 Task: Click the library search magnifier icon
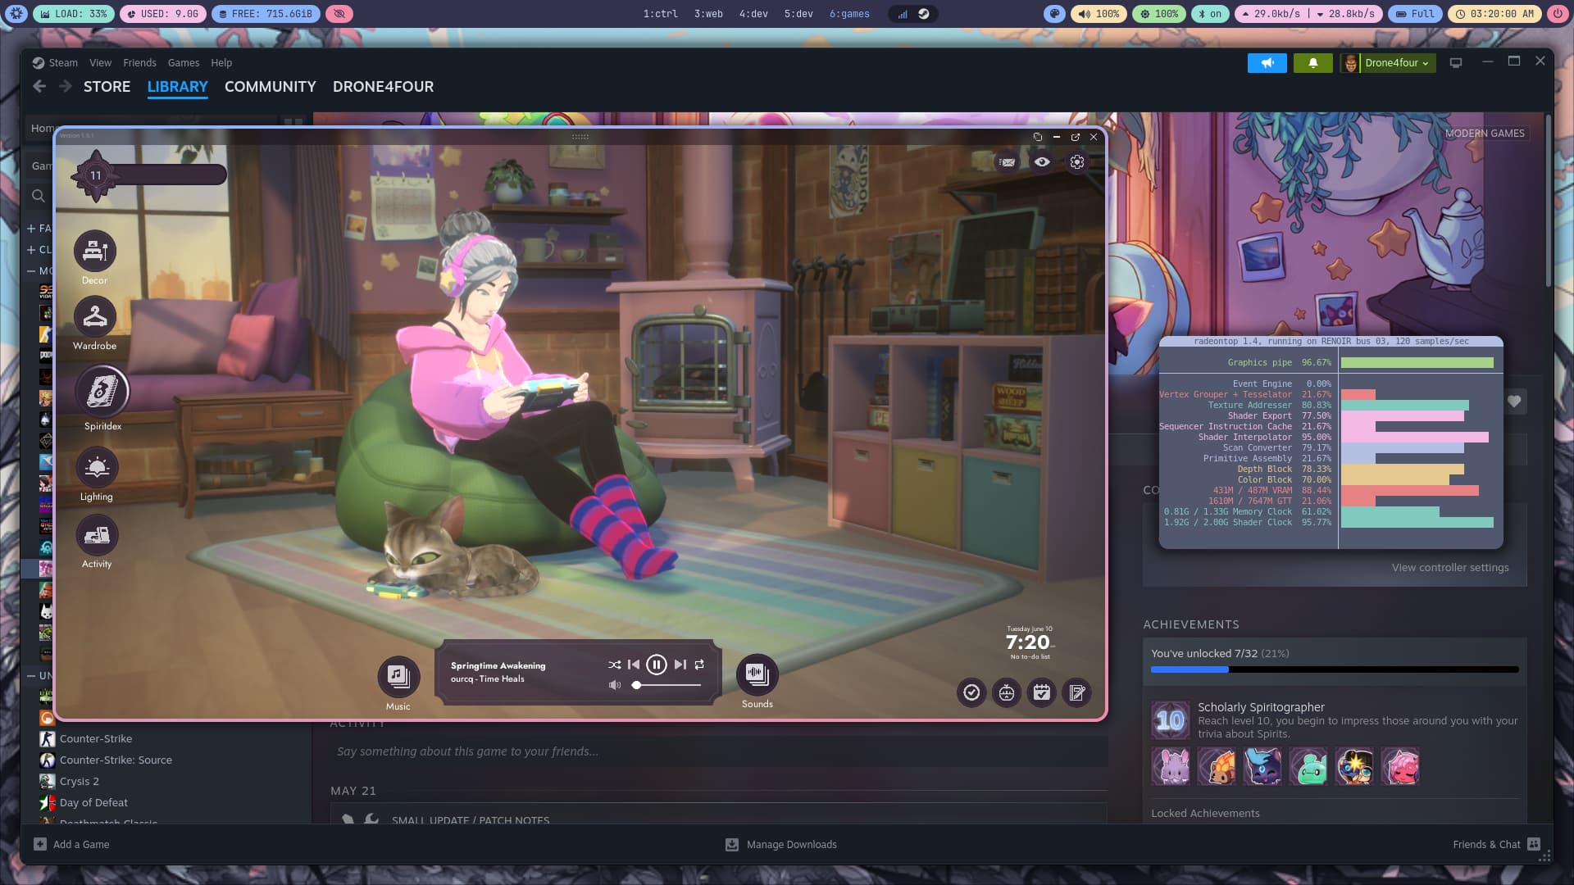(38, 196)
